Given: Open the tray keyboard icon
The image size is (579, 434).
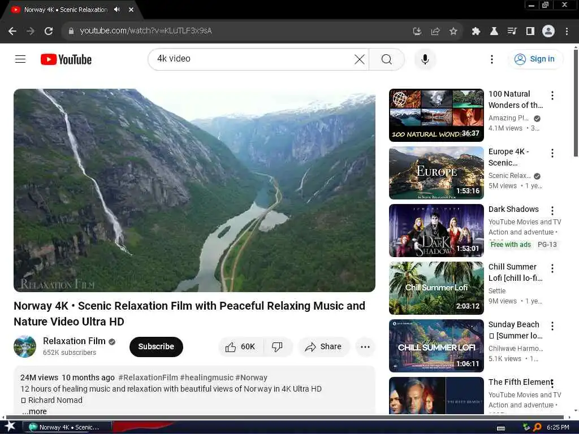Looking at the screenshot, I should pos(501,428).
